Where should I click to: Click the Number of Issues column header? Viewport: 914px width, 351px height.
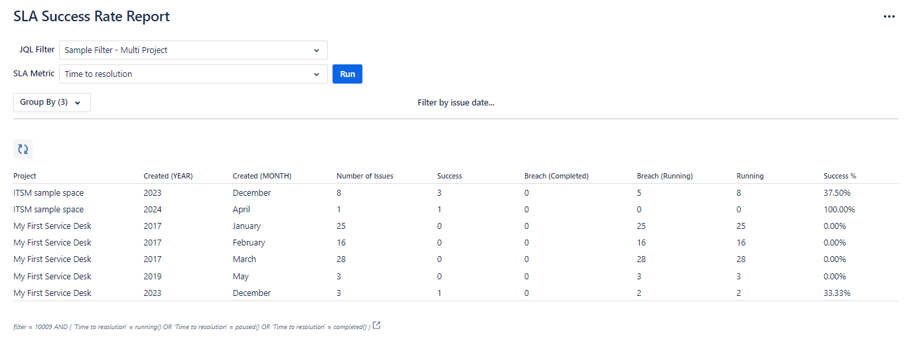tap(364, 176)
